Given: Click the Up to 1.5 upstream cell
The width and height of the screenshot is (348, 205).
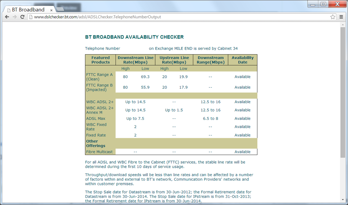Looking at the screenshot, I should pyautogui.click(x=174, y=110).
